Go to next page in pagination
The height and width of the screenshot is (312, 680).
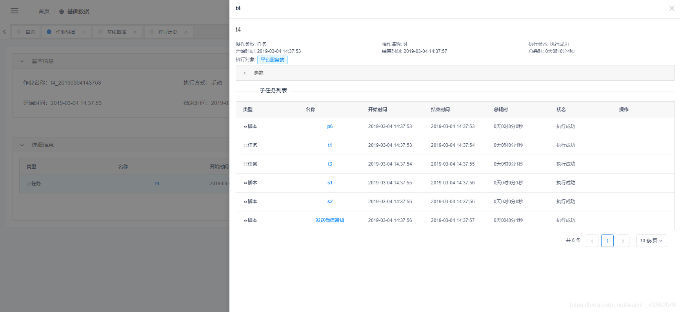click(x=623, y=241)
